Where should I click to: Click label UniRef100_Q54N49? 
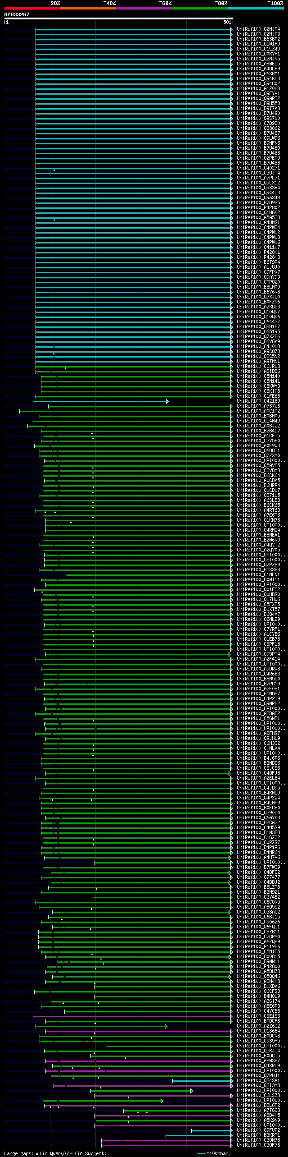[x=258, y=421]
